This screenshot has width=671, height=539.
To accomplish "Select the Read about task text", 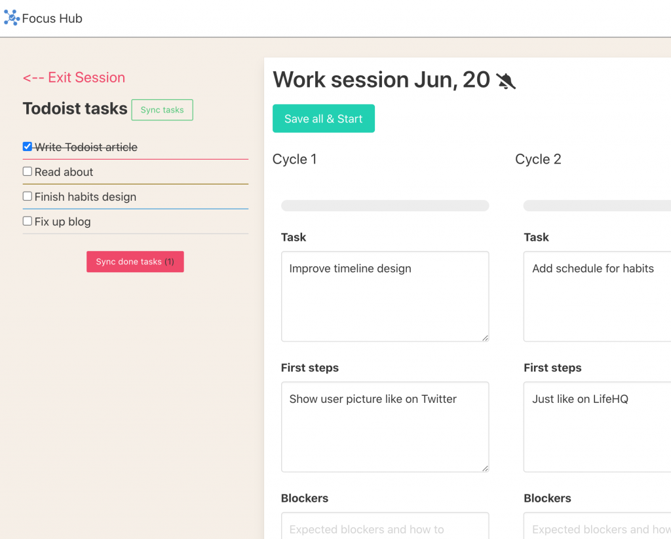I will pos(64,172).
